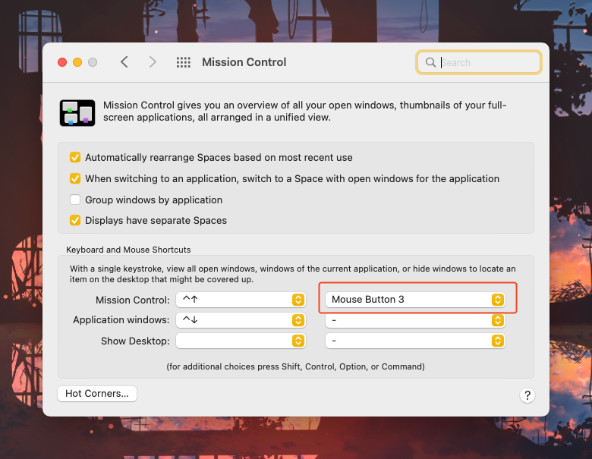Go back with the left chevron arrow
The image size is (592, 459).
click(x=124, y=62)
